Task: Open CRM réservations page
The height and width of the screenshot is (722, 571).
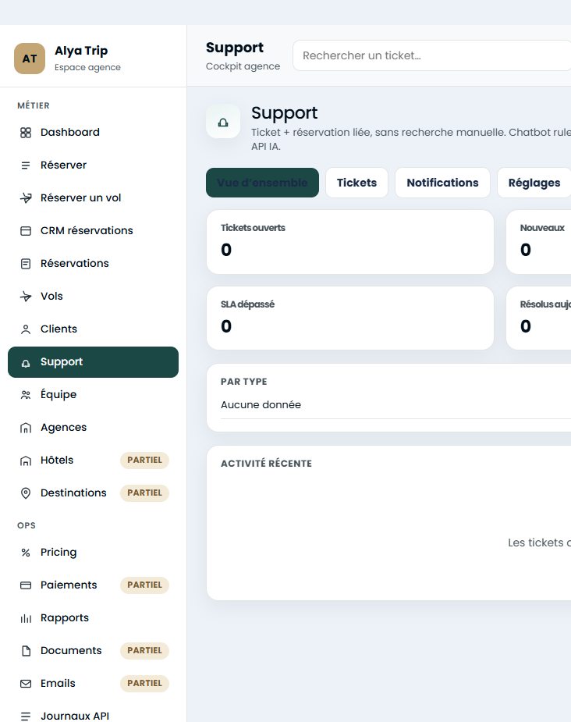Action: point(93,231)
